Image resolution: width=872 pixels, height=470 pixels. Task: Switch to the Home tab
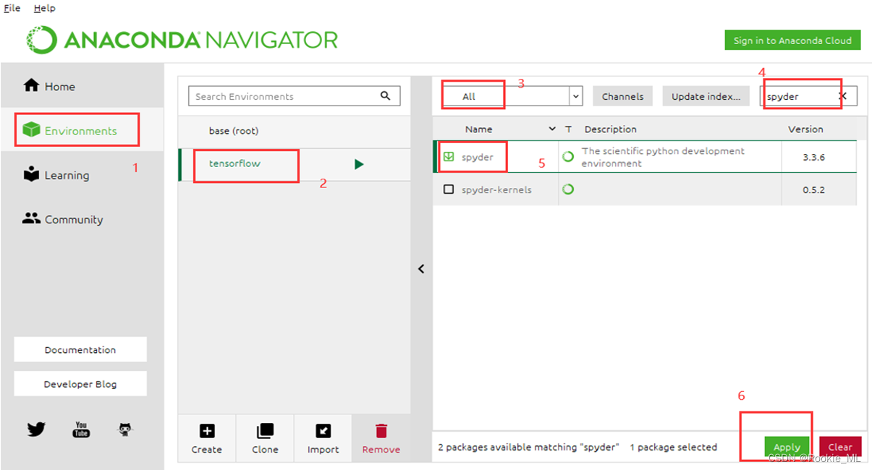click(x=82, y=86)
